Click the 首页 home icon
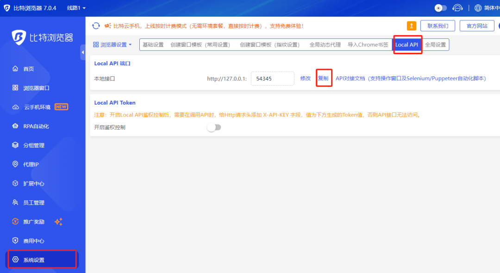The width and height of the screenshot is (500, 273). point(15,68)
